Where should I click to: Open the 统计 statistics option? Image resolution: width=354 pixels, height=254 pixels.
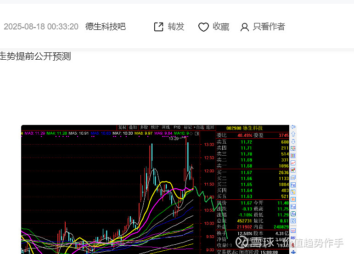(155, 127)
